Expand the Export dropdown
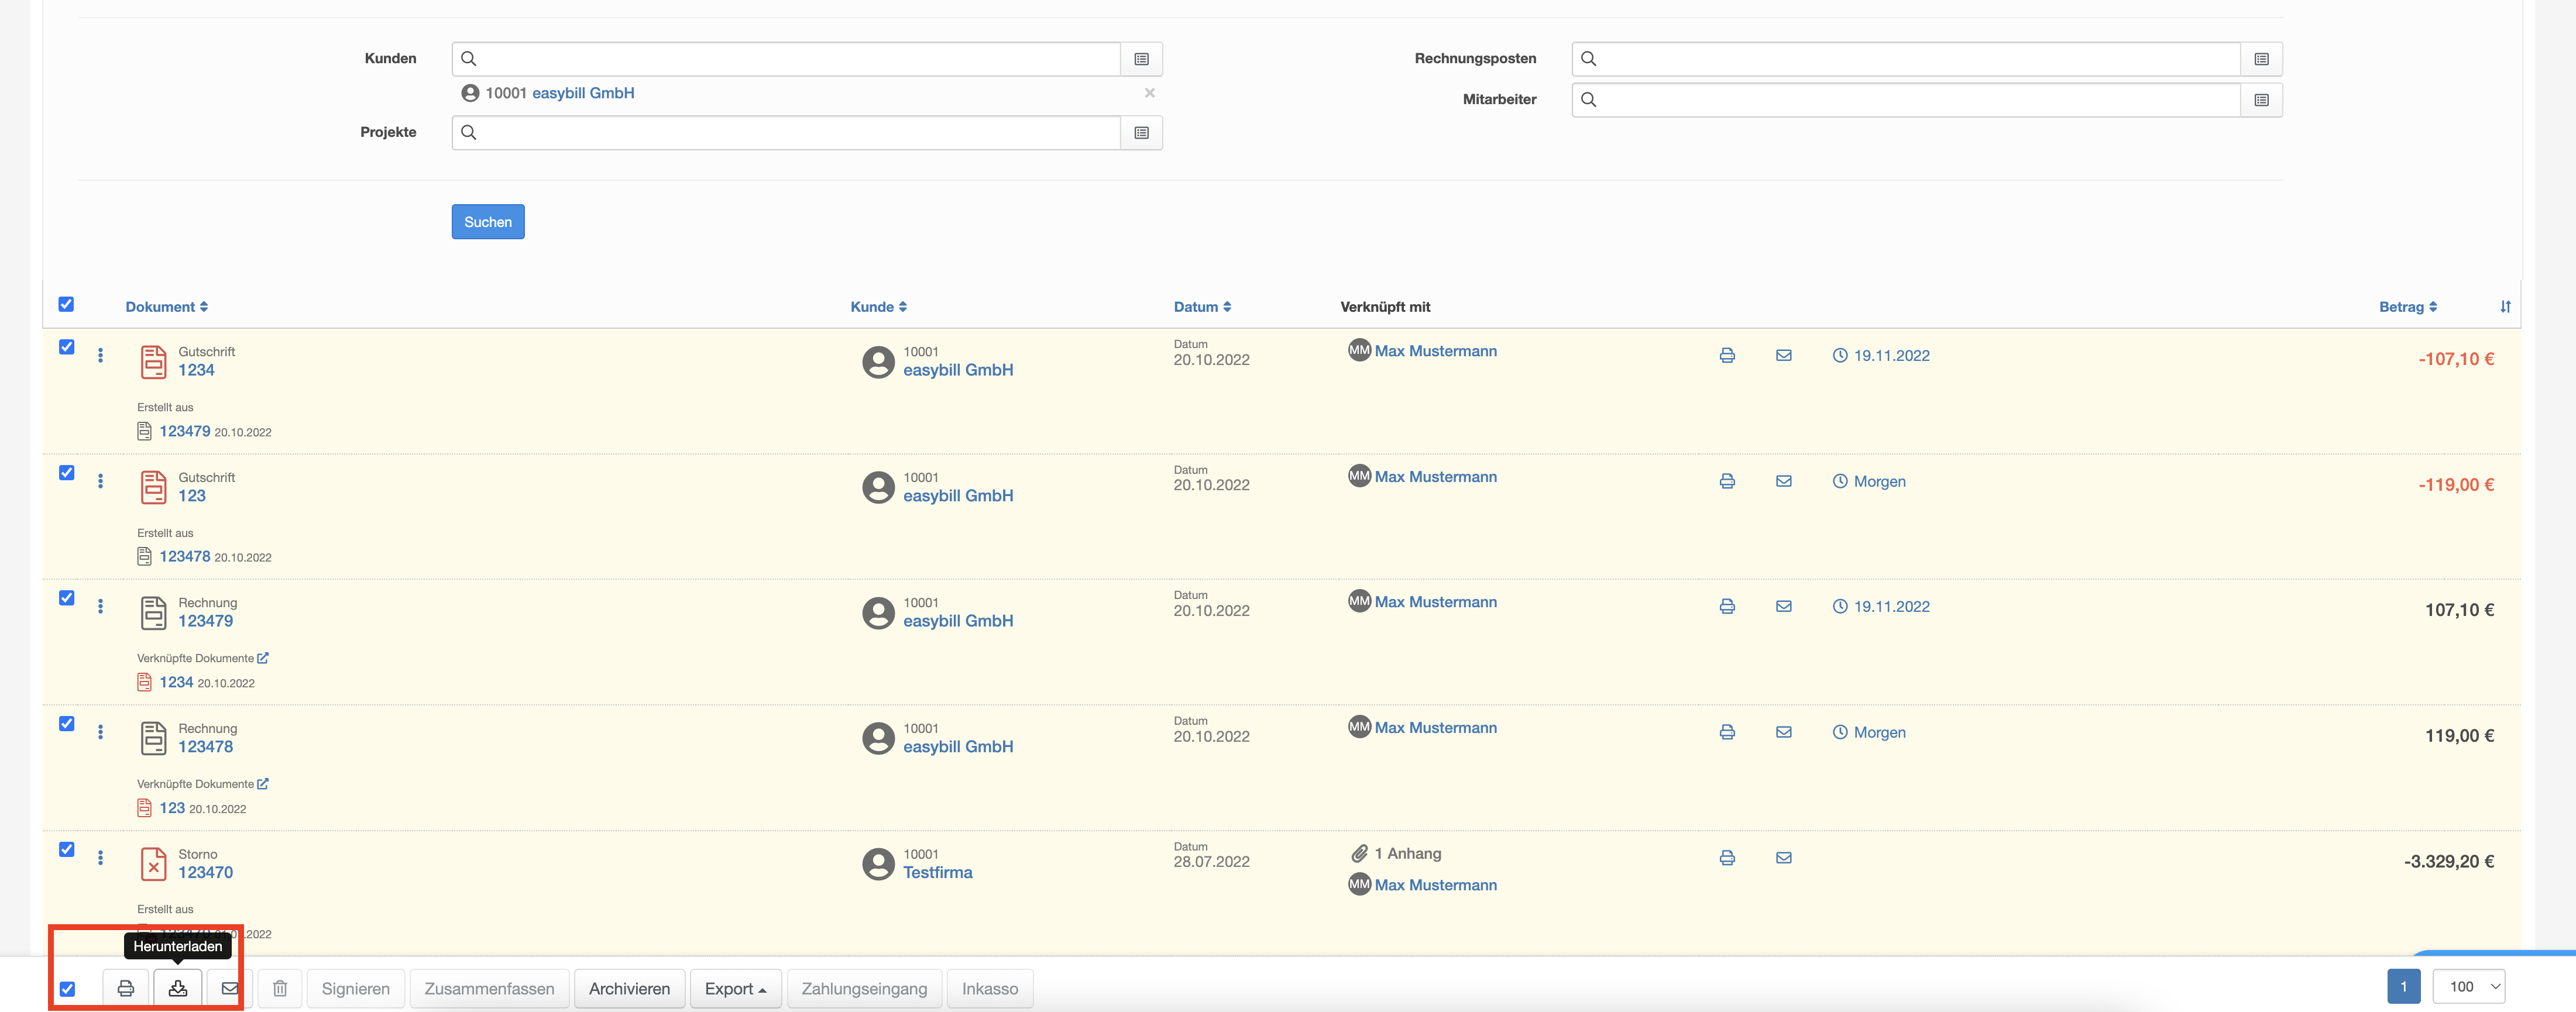The height and width of the screenshot is (1012, 2576). tap(735, 988)
